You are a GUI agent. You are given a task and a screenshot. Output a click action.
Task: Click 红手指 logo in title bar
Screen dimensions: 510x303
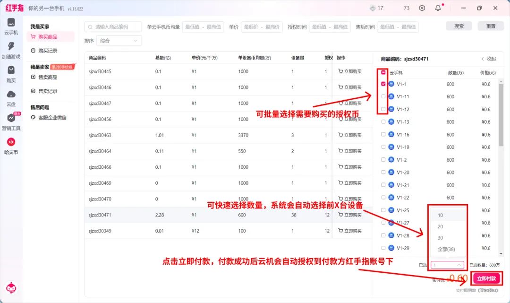click(x=14, y=8)
